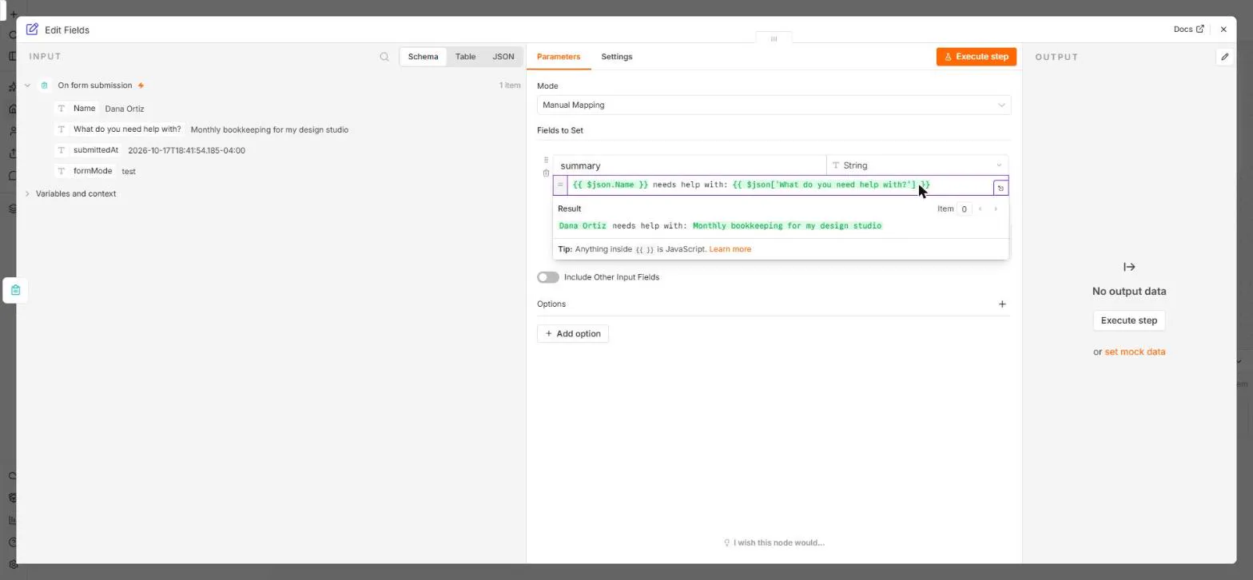Click inside the expression value input
The height and width of the screenshot is (580, 1253).
780,185
